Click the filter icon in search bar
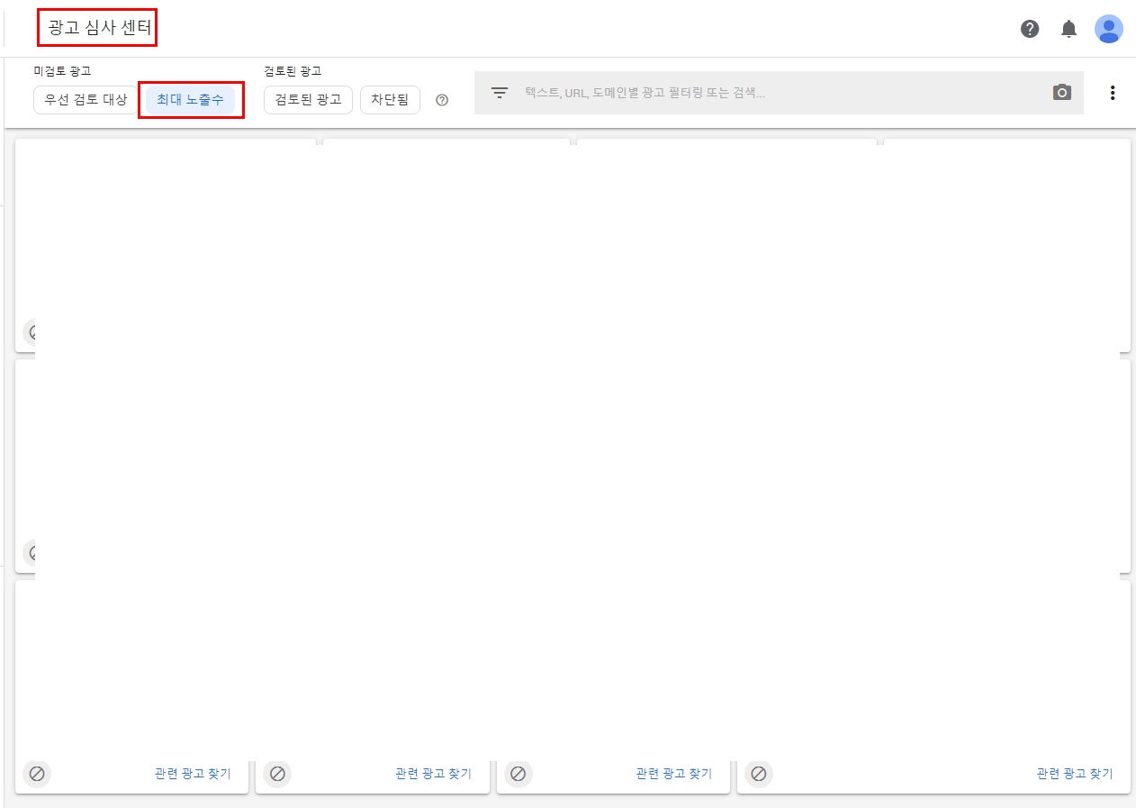The width and height of the screenshot is (1136, 808). [500, 92]
